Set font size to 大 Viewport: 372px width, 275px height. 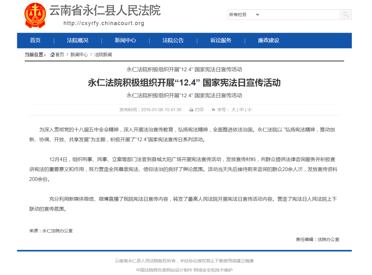[x=234, y=110]
